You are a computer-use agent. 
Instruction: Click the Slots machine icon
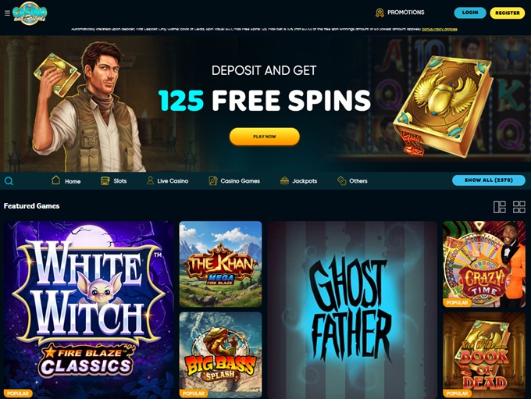click(x=105, y=180)
